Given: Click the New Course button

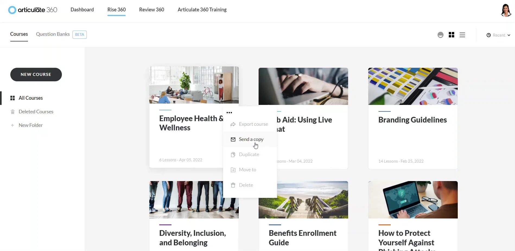Looking at the screenshot, I should coord(36,75).
